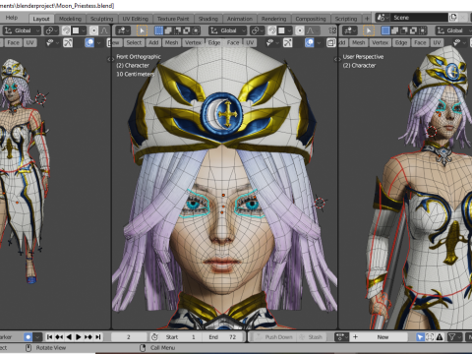Open pivot point dropdown in left viewport
The height and width of the screenshot is (354, 472).
coord(51,30)
